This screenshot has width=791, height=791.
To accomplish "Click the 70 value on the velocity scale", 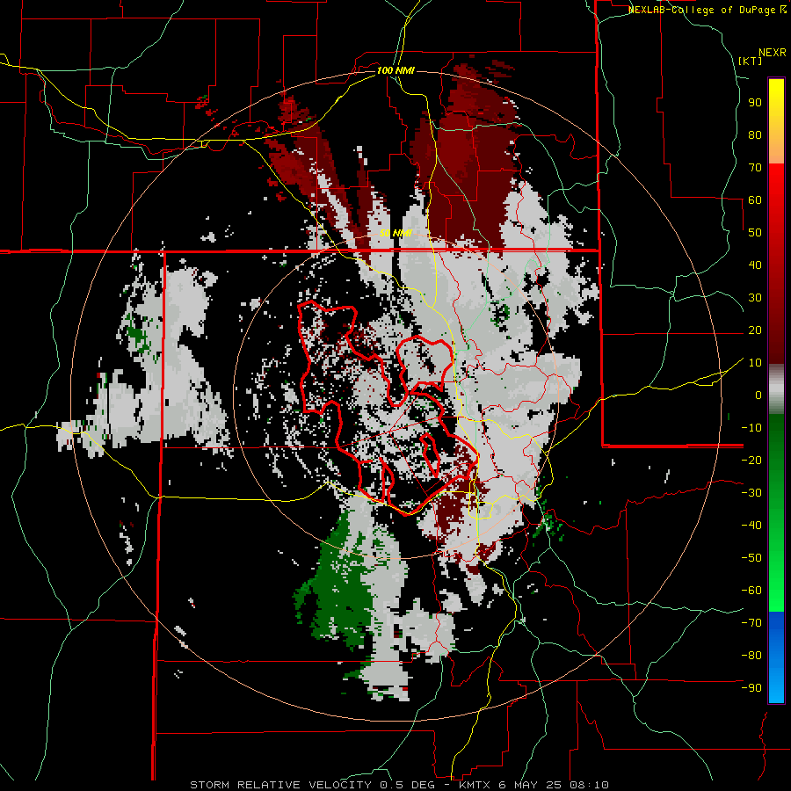I will [x=755, y=168].
